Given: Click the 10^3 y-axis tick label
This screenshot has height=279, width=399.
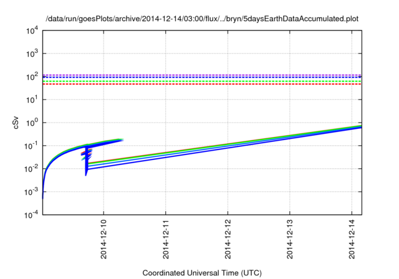Looking at the screenshot, I should tap(32, 54).
